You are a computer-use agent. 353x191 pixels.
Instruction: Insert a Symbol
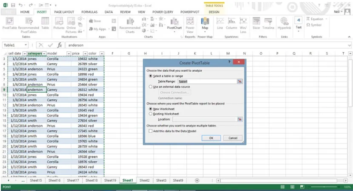(x=314, y=25)
